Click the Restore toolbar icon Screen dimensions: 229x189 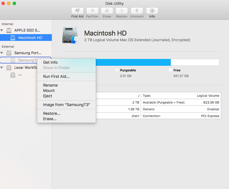tap(122, 11)
